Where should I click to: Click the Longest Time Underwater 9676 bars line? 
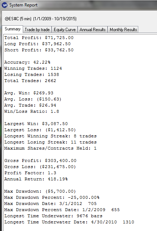(53, 216)
